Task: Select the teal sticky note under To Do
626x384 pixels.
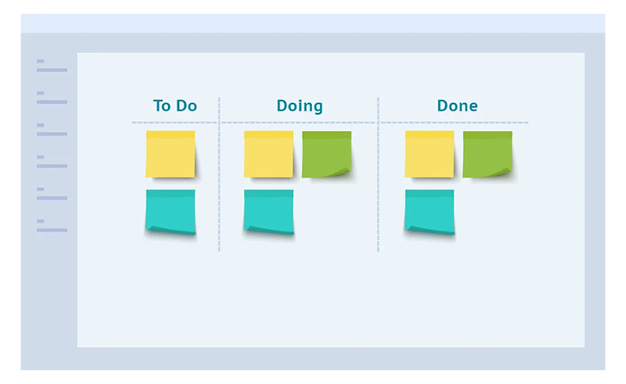Action: point(171,212)
